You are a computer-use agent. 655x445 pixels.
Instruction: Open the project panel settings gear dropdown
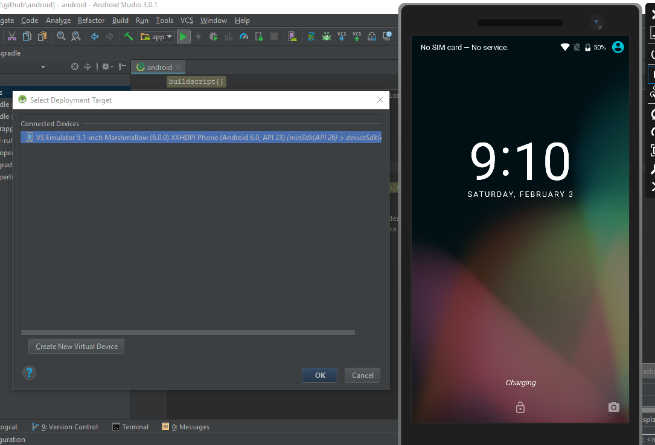[x=107, y=67]
